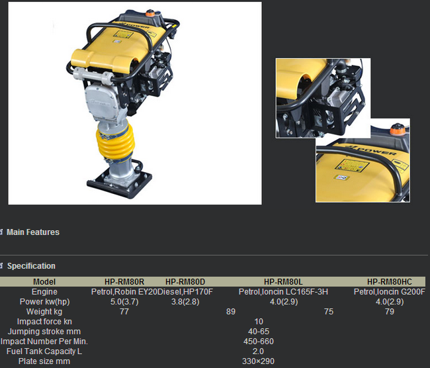Select the Engine row label

coord(44,292)
